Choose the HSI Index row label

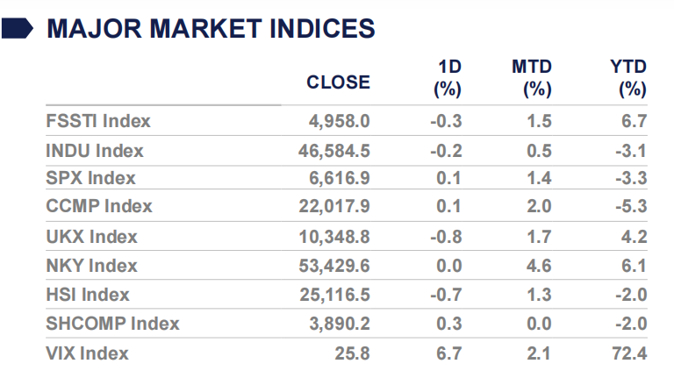88,295
